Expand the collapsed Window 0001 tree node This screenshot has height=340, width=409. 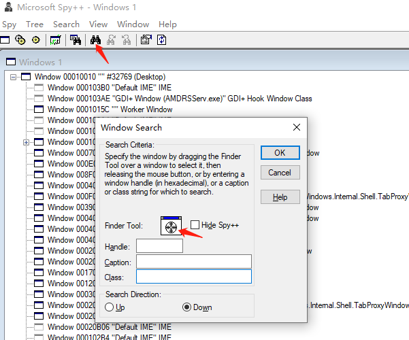[26, 142]
